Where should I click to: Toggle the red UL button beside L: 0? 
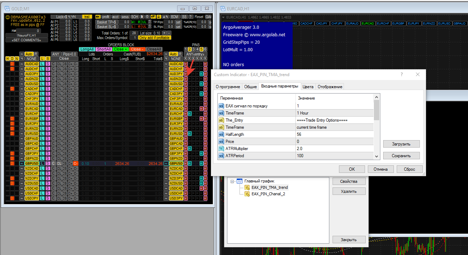(x=144, y=27)
